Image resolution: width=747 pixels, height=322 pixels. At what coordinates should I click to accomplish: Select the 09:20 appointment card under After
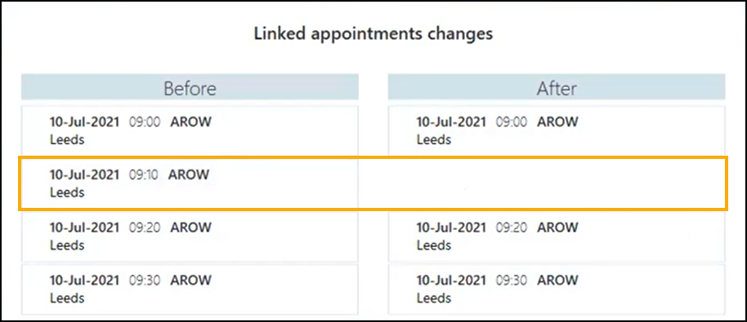557,236
